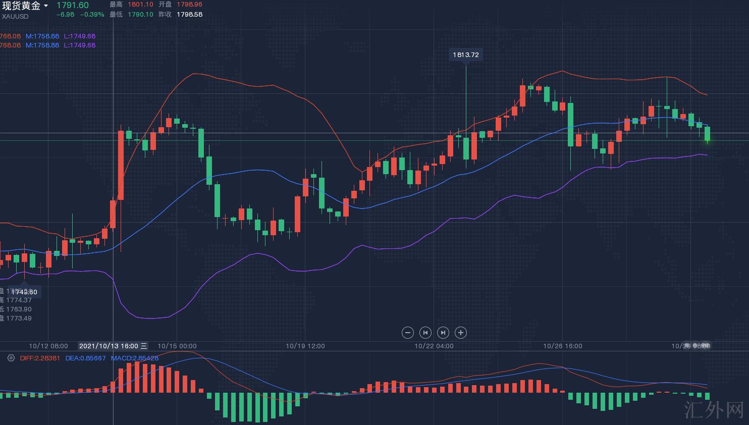
Task: Click the 1743.60 low price label
Action: (24, 292)
